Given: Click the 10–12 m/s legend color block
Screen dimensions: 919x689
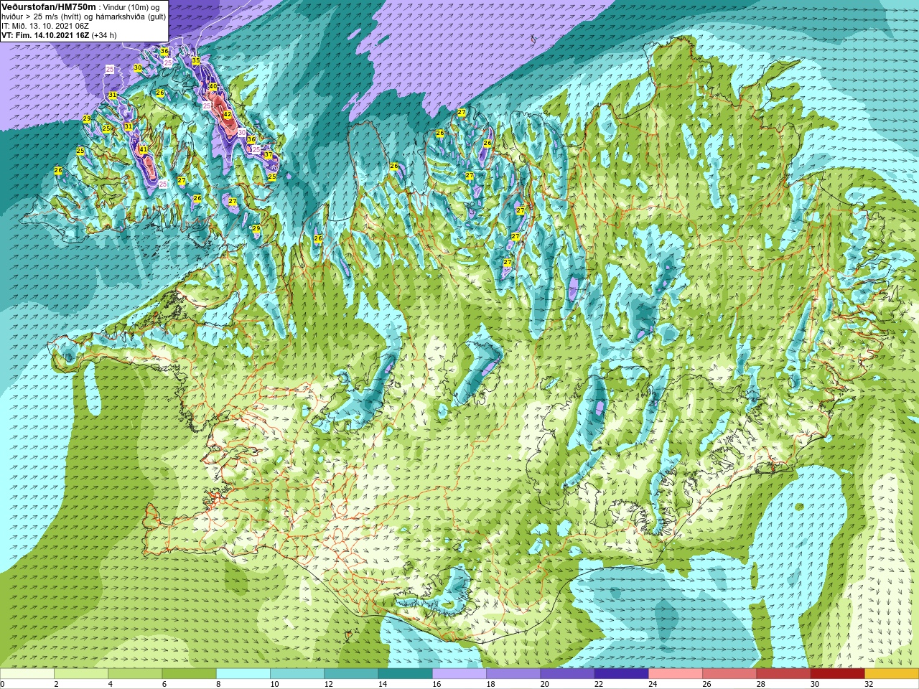Looking at the screenshot, I should coord(297,674).
